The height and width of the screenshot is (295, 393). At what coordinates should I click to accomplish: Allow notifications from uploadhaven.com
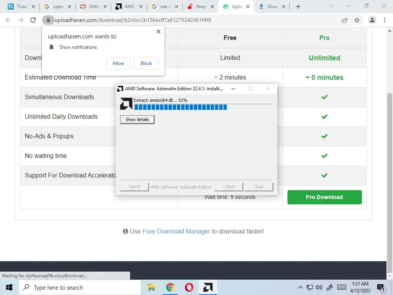(x=118, y=63)
